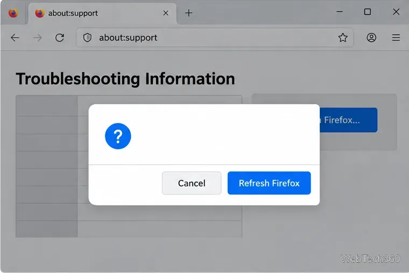409x273 pixels.
Task: Click the Troubleshooting Information heading
Action: pyautogui.click(x=125, y=78)
